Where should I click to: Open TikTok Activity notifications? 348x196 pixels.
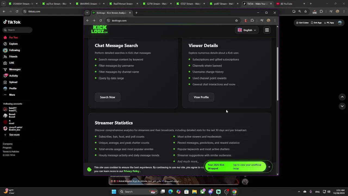tap(11, 76)
